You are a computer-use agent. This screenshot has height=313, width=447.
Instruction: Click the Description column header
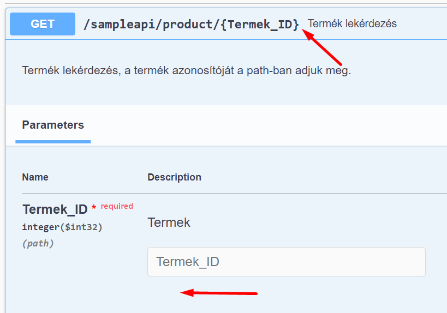(x=174, y=177)
